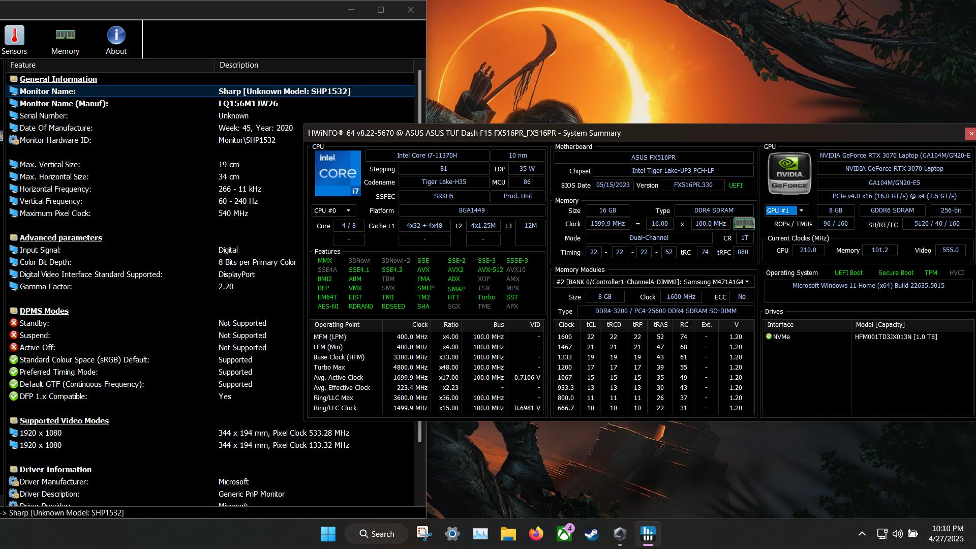Click the Description column header
This screenshot has width=976, height=549.
pos(314,65)
